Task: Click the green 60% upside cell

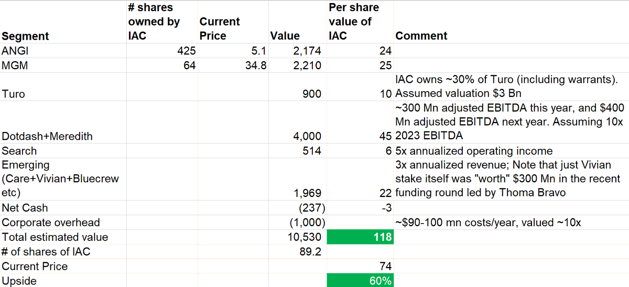Action: (359, 281)
